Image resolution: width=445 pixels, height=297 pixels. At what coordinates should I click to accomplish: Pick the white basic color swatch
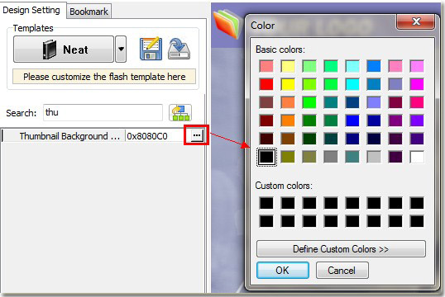[417, 157]
